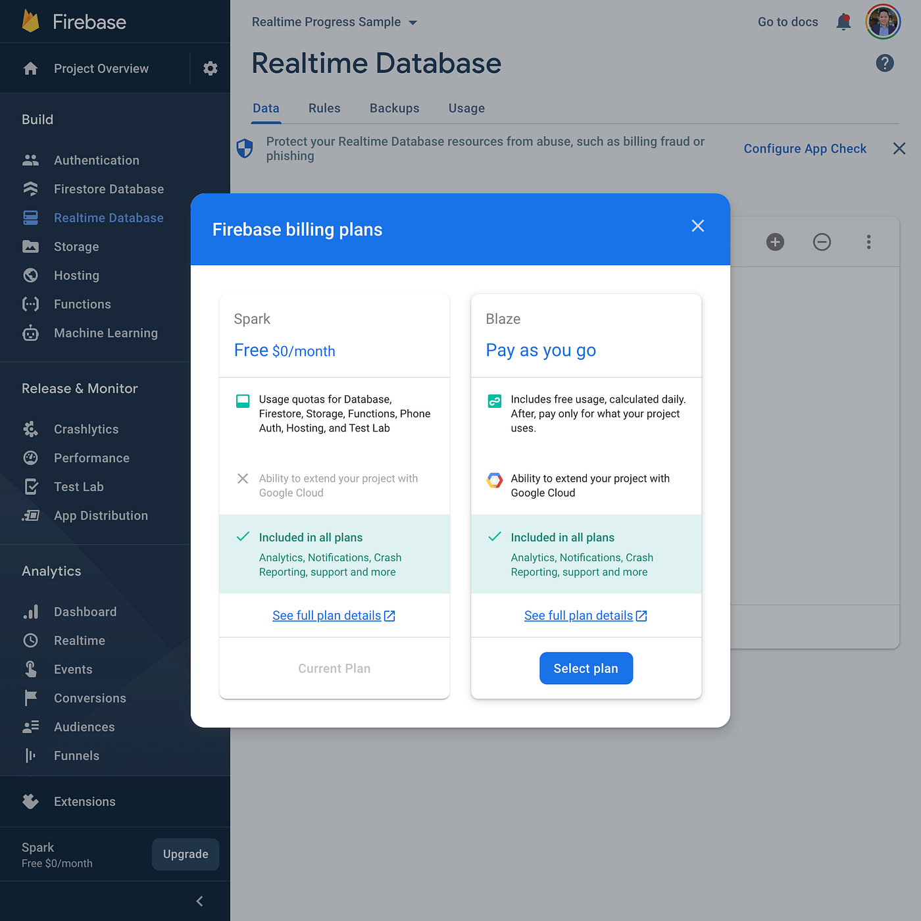Viewport: 921px width, 921px height.
Task: Open Authentication from the Build sidebar
Action: [x=96, y=160]
